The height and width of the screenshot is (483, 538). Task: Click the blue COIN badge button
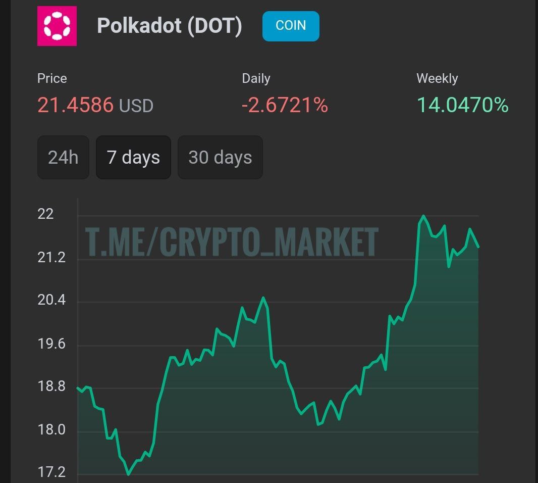pyautogui.click(x=291, y=26)
